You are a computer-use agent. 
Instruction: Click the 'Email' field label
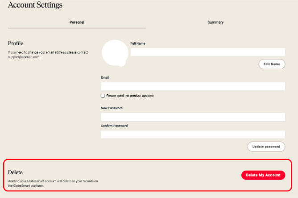tap(105, 77)
